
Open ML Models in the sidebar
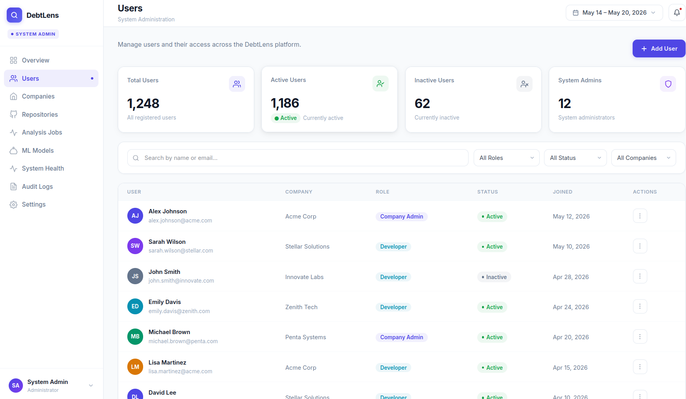click(x=51, y=150)
